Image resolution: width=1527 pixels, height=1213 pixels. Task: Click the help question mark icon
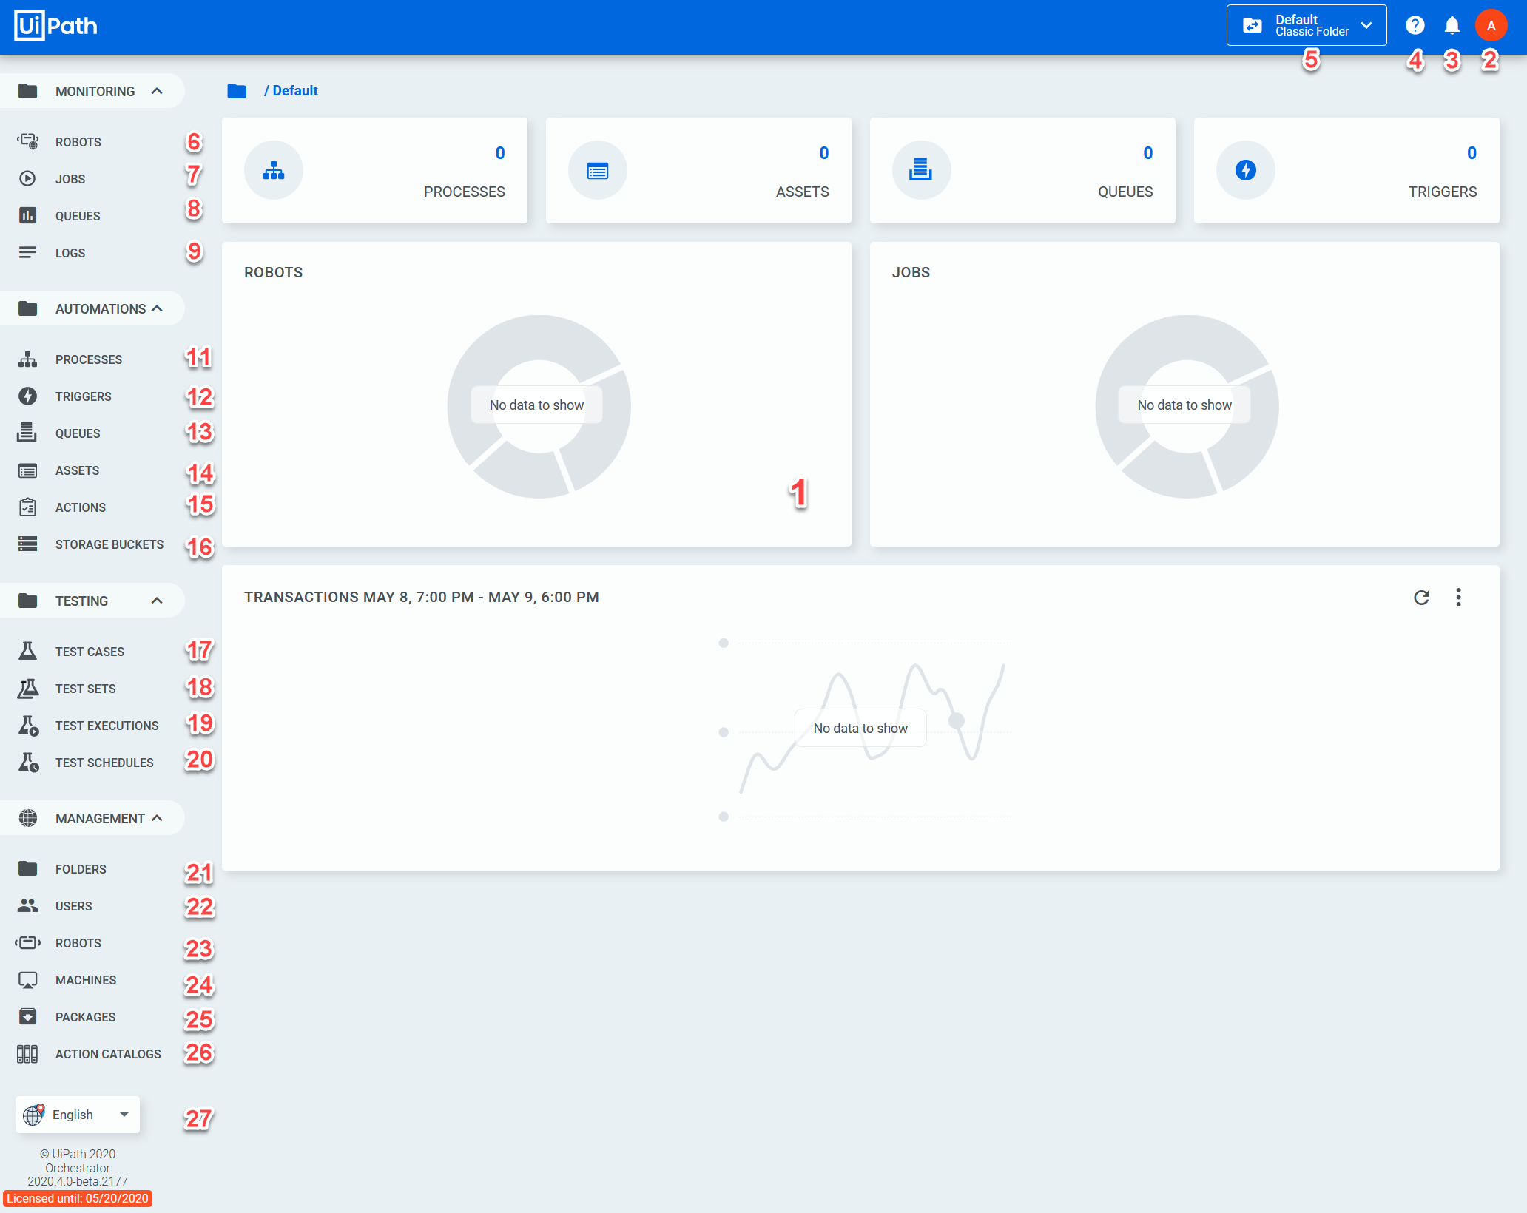(1415, 26)
